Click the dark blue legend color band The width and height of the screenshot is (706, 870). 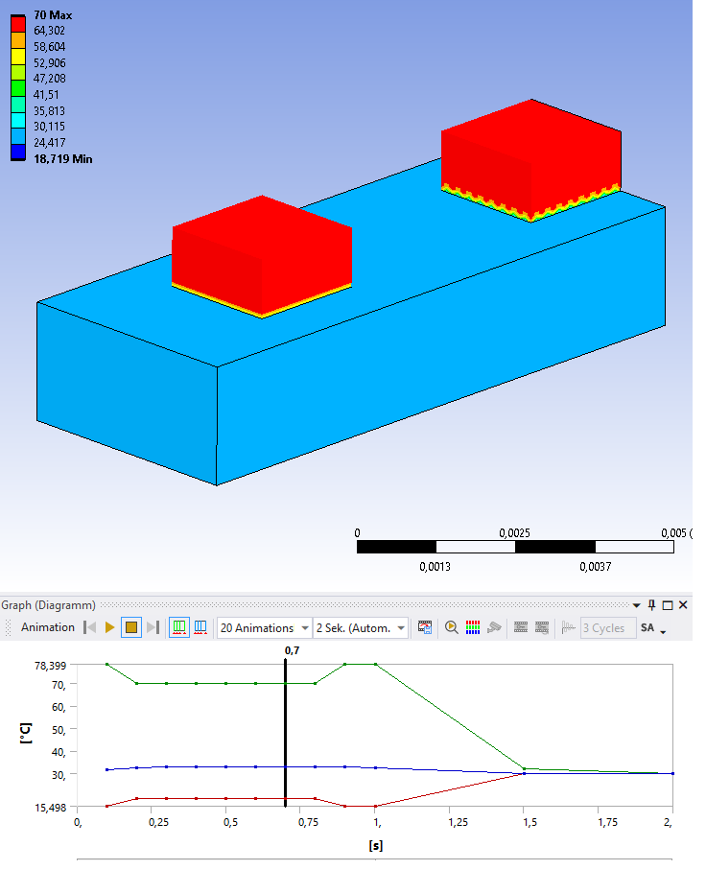point(18,152)
